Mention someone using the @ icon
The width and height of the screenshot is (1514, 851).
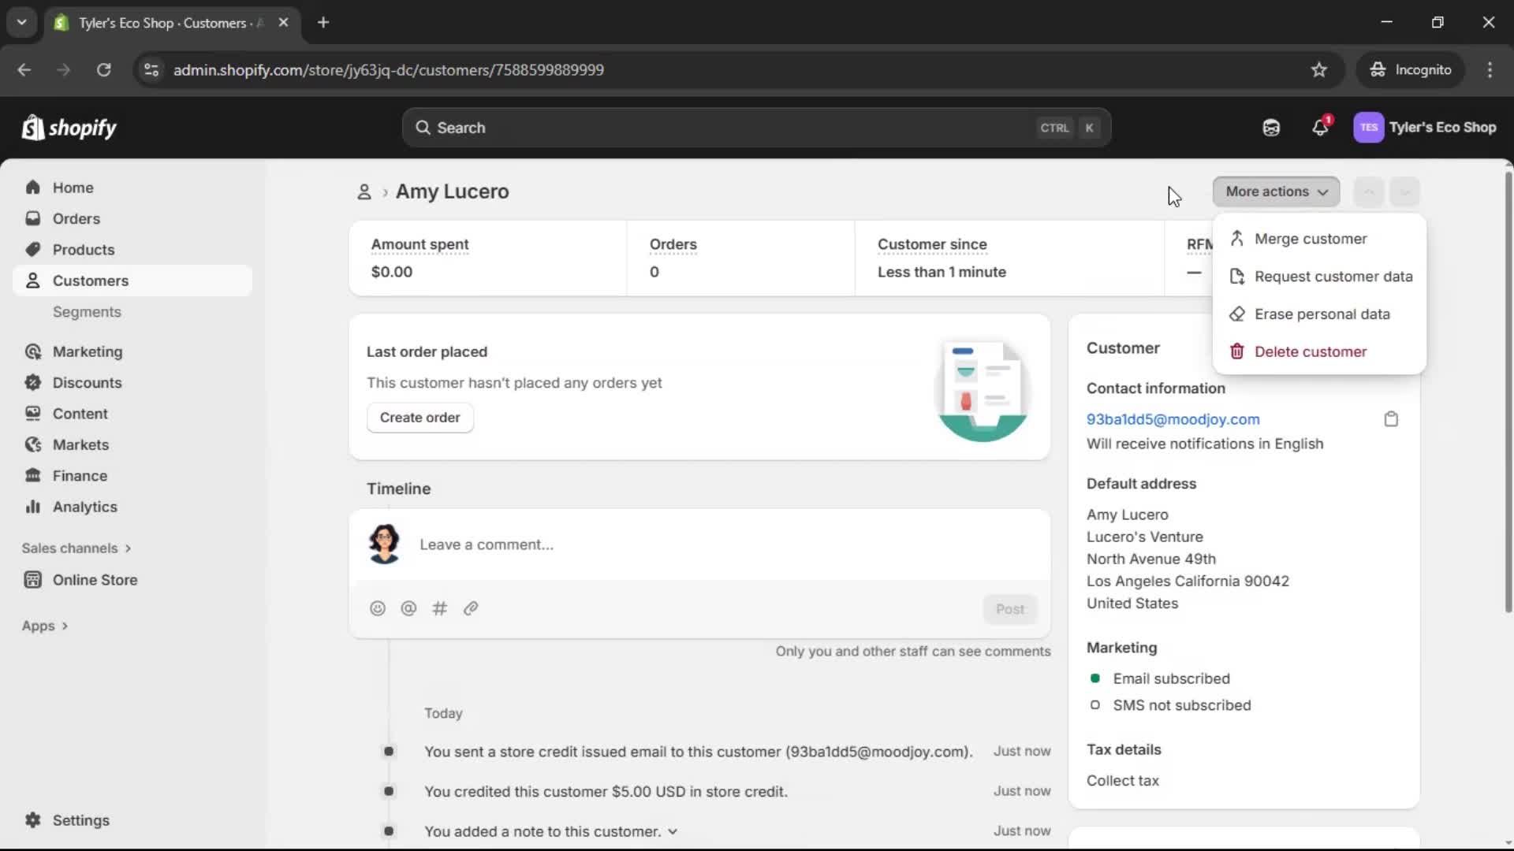[408, 608]
